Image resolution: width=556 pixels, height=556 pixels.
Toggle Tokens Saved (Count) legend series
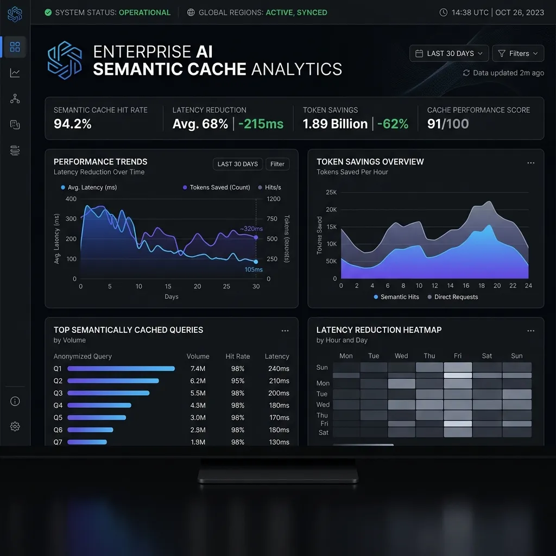coord(216,187)
